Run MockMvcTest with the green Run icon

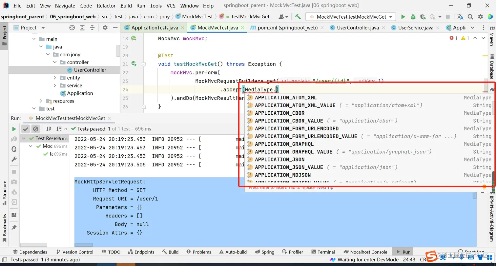tap(403, 17)
